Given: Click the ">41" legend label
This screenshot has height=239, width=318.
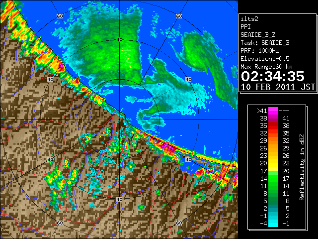Looking at the screenshot, I should tap(262, 111).
